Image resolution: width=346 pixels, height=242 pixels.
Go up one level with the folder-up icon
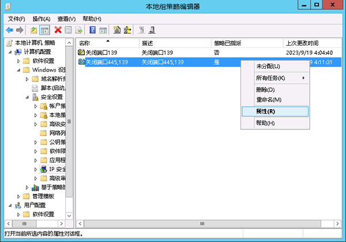(34, 30)
